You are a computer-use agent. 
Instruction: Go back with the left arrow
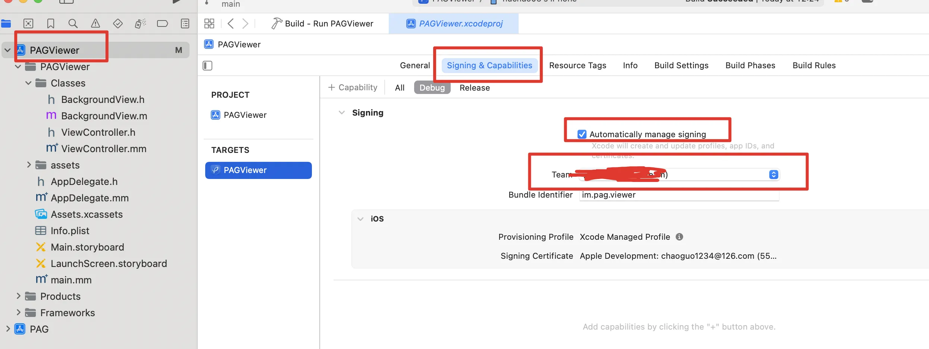(x=231, y=23)
